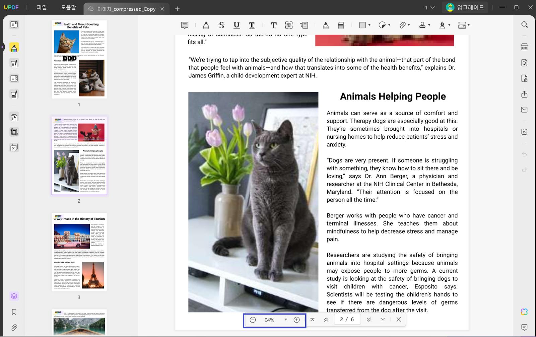Screen dimensions: 536x337
Task: Select the Highlight tool
Action: click(206, 25)
